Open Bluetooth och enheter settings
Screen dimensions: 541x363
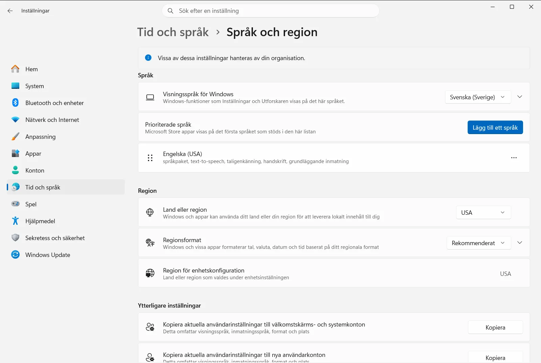coord(66,103)
